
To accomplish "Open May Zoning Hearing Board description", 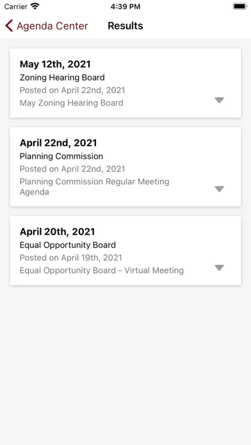I will [71, 103].
